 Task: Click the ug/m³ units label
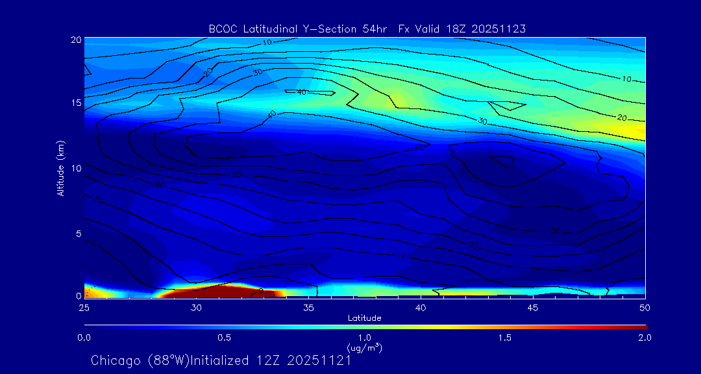[x=364, y=347]
